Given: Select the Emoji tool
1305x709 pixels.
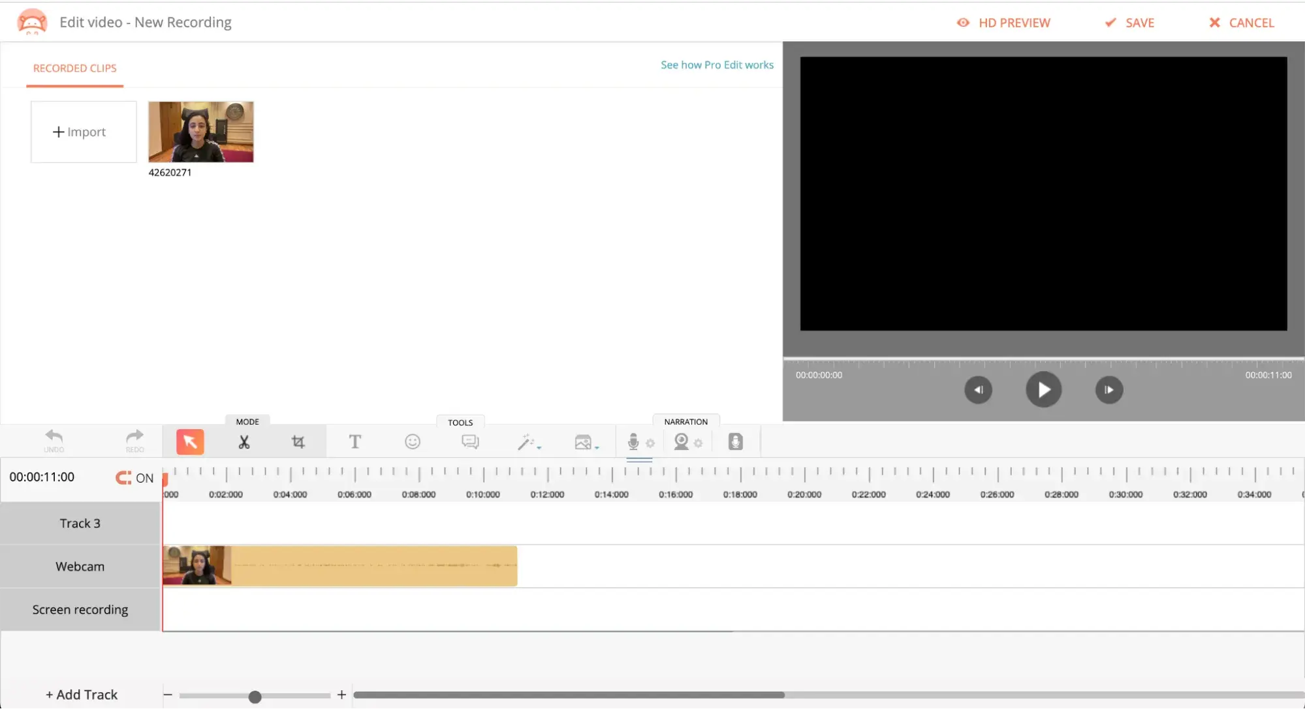Looking at the screenshot, I should pos(413,442).
